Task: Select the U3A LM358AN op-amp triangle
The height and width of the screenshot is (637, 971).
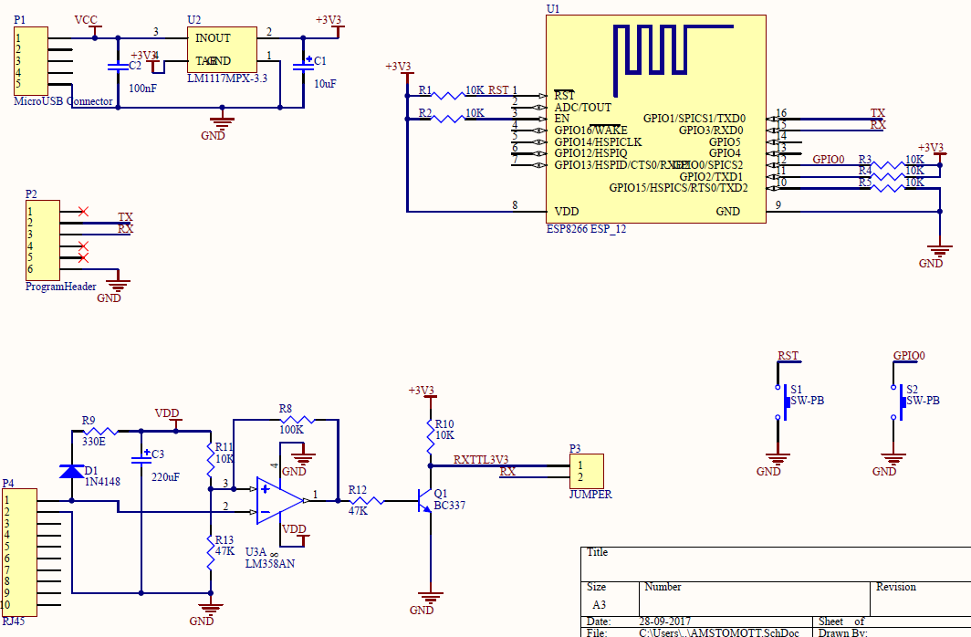Action: (x=278, y=499)
